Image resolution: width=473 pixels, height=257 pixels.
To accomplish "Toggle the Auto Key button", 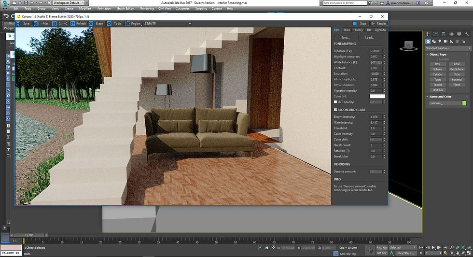I will tap(382, 248).
